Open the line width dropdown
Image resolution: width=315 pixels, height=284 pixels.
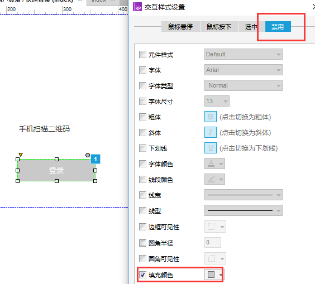click(x=244, y=195)
